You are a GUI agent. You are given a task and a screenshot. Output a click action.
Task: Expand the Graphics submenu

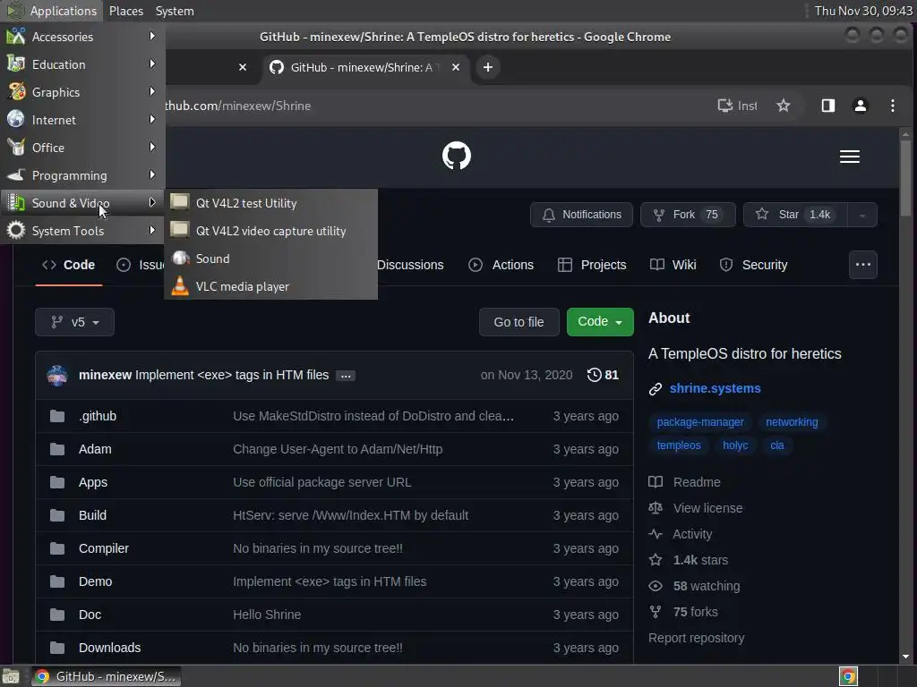pyautogui.click(x=81, y=92)
